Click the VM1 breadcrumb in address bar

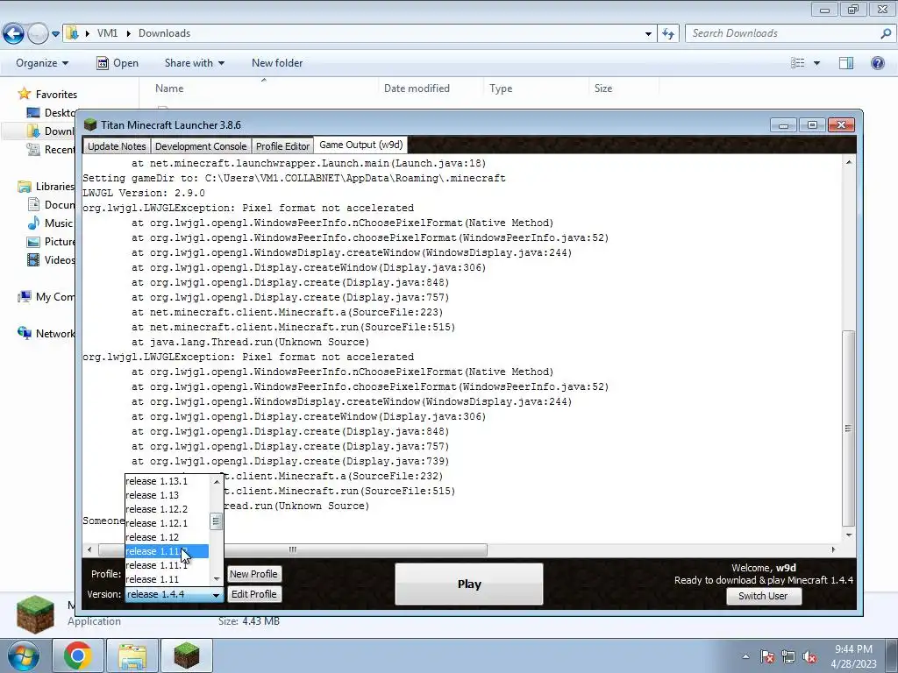(107, 33)
